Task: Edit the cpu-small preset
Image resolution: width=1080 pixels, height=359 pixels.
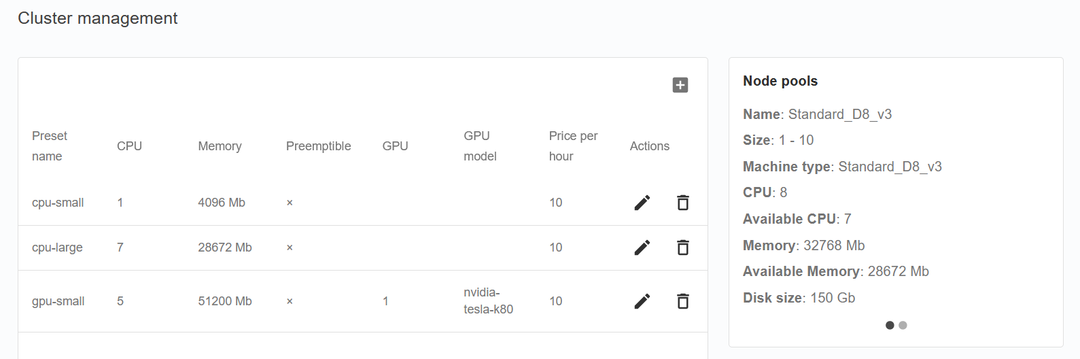Action: point(642,203)
